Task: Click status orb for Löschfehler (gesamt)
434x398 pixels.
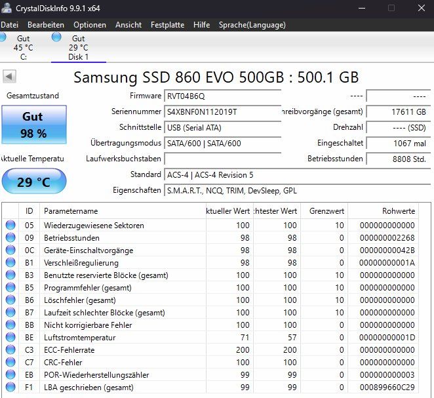Action: coord(10,300)
